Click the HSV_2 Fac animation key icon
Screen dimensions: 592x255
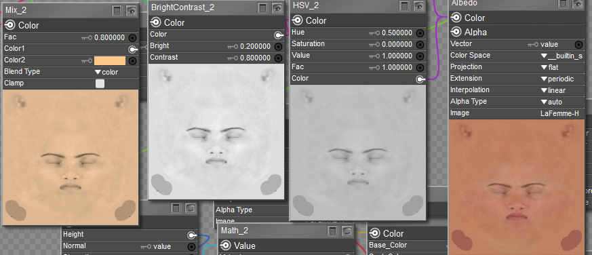[374, 68]
